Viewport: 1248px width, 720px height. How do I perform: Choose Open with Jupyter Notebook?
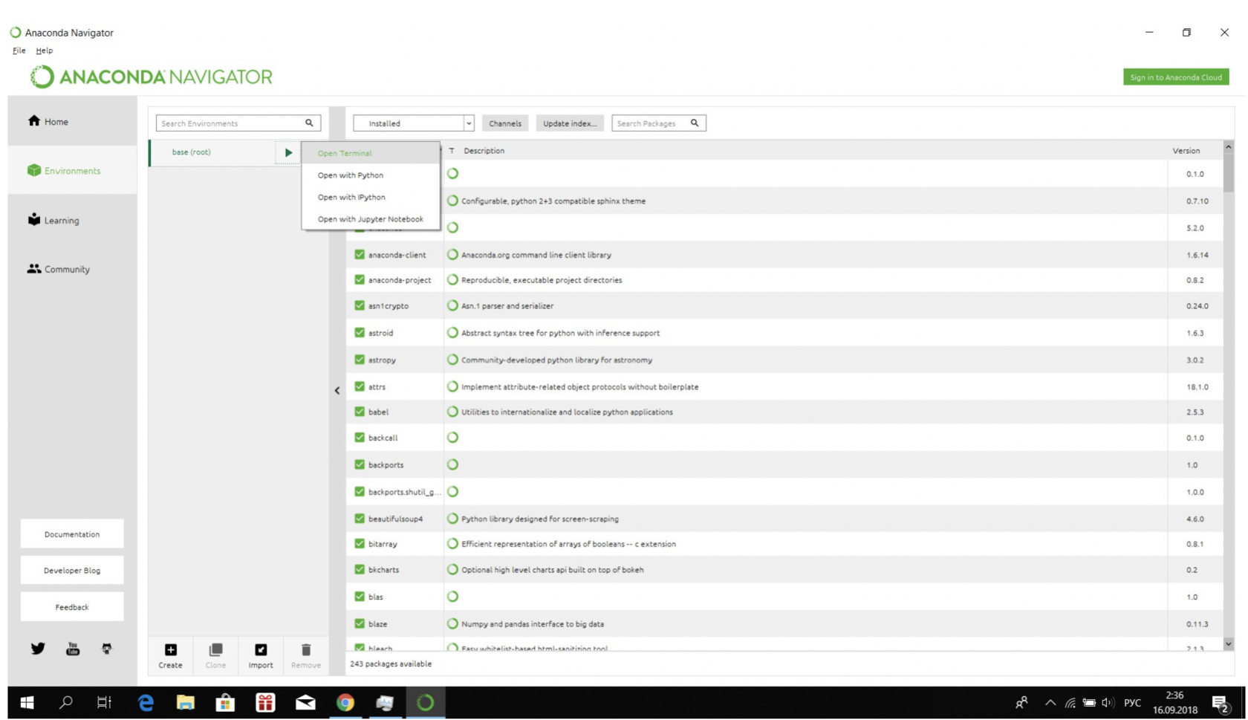(x=371, y=219)
